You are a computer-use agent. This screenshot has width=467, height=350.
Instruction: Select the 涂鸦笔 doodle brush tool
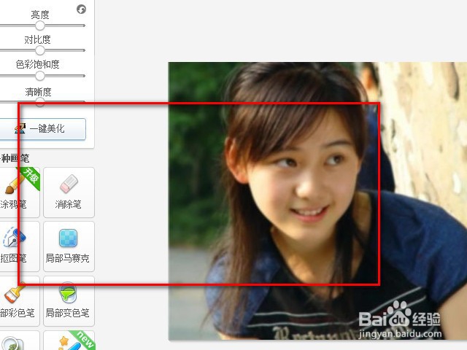coord(20,192)
